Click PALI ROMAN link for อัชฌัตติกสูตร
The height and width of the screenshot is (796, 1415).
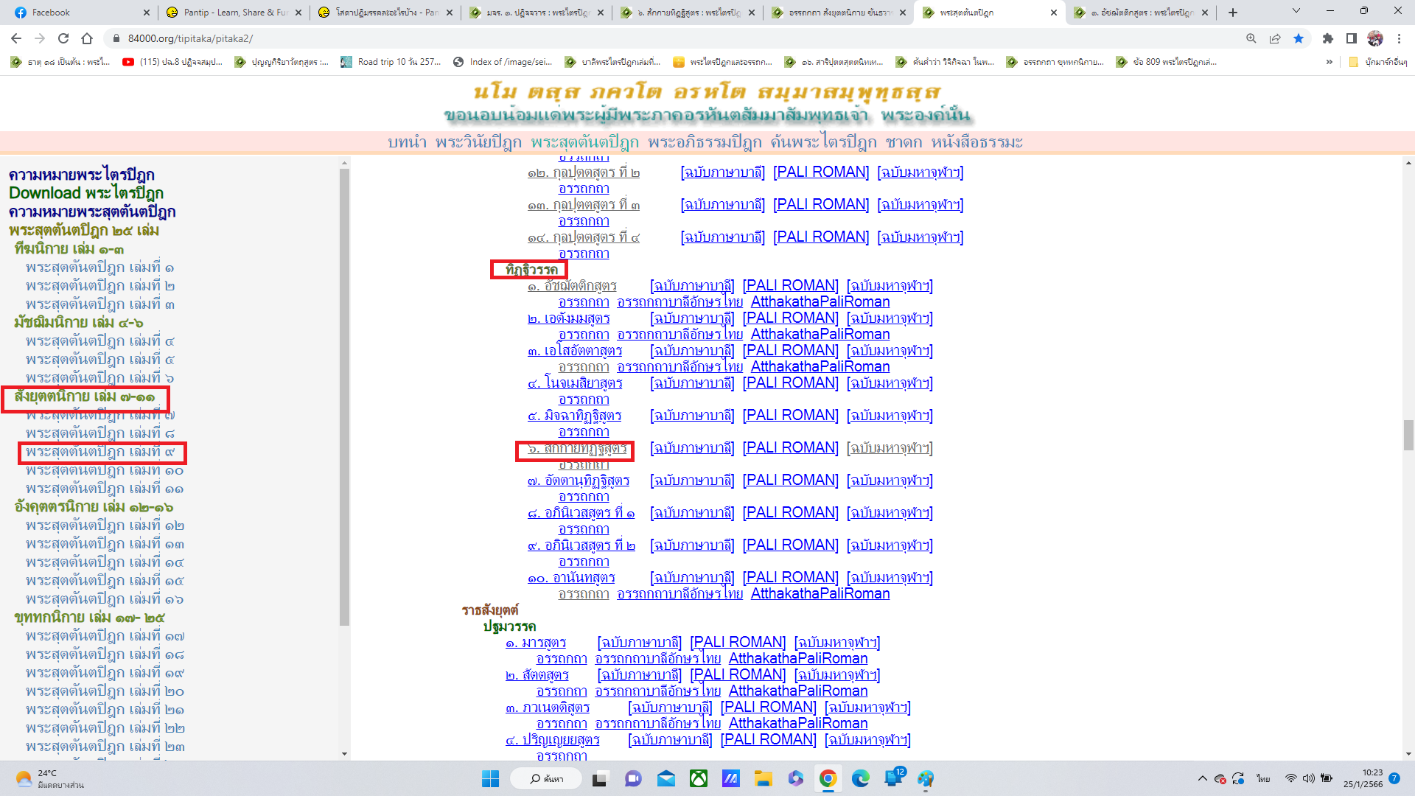tap(790, 285)
